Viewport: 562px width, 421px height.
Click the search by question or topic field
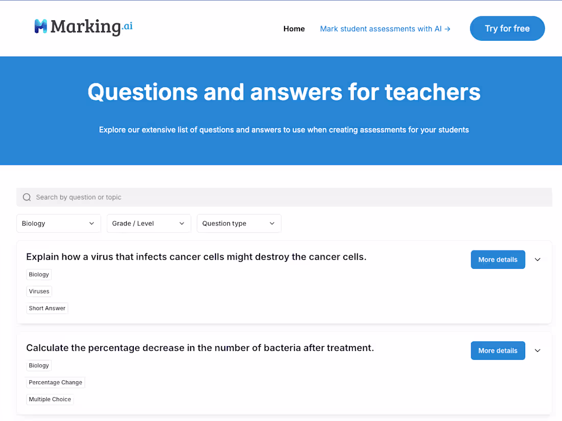(x=204, y=197)
